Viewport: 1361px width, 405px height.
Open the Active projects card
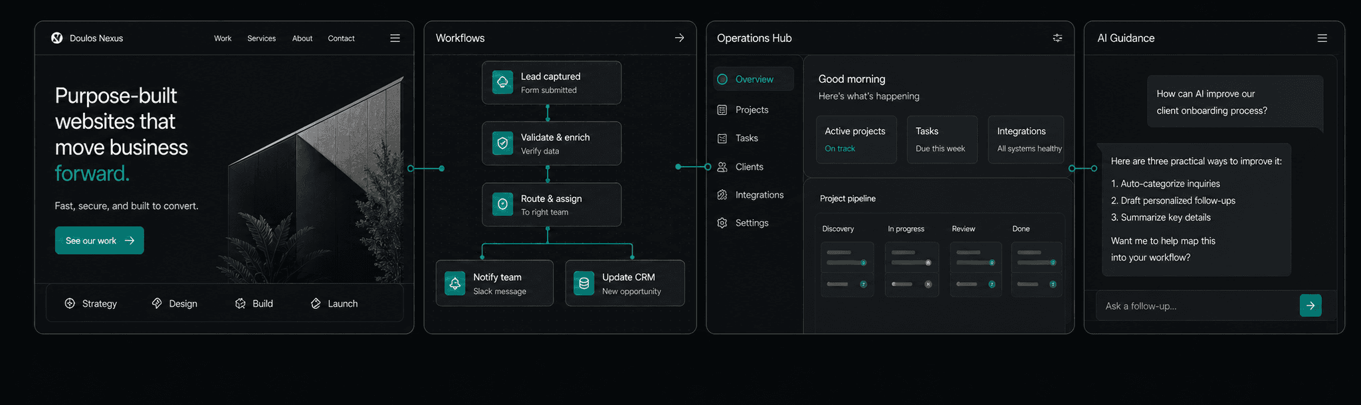tap(856, 139)
